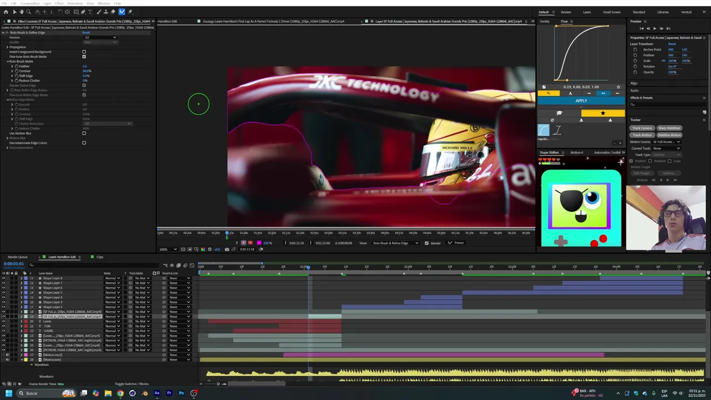Image resolution: width=711 pixels, height=400 pixels.
Task: Expand Shape Layer 2 properties
Action: 21,307
